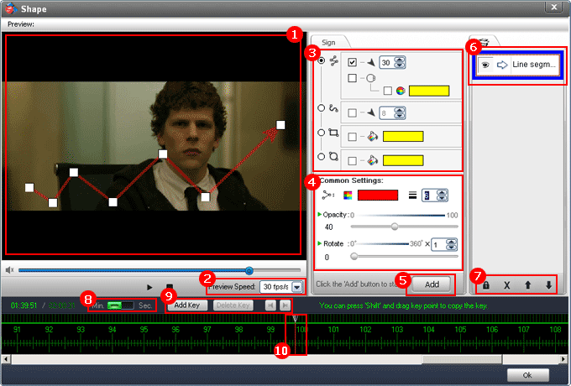Open the red line color swatch
This screenshot has height=386, width=571.
coord(378,196)
